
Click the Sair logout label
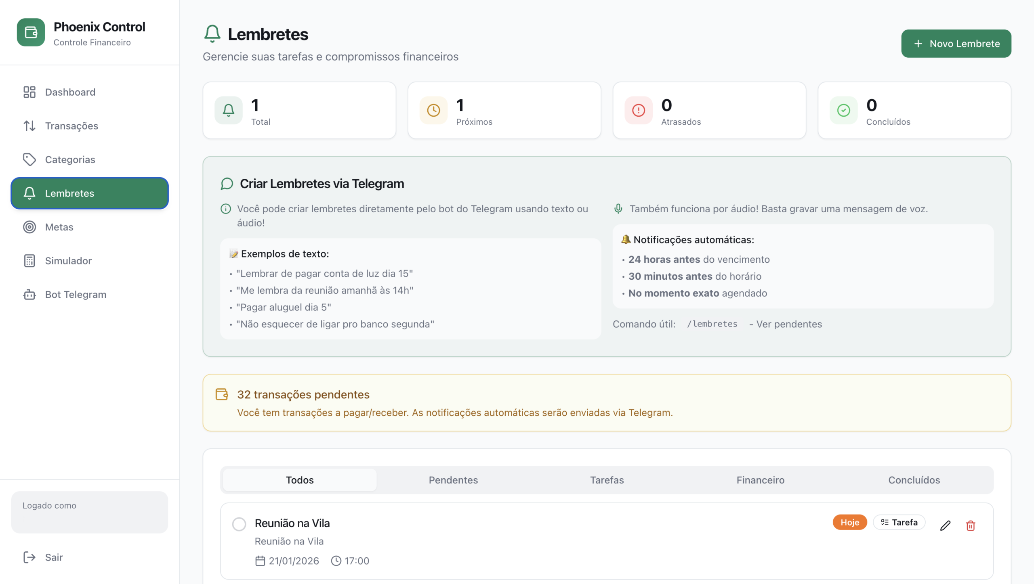click(54, 557)
